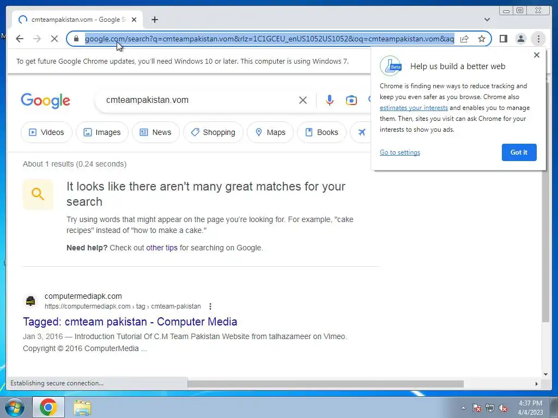The width and height of the screenshot is (558, 418).
Task: Click the muted volume tray icon
Action: tap(503, 408)
